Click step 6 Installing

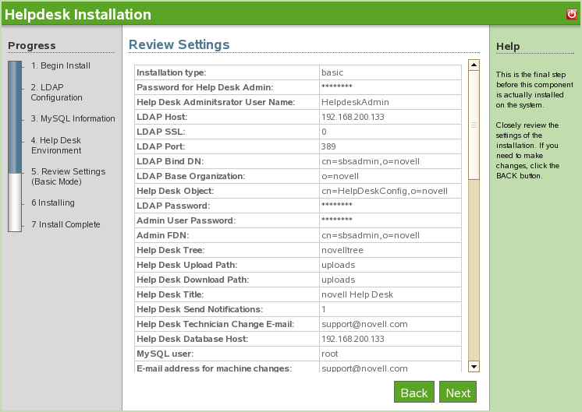pyautogui.click(x=53, y=202)
